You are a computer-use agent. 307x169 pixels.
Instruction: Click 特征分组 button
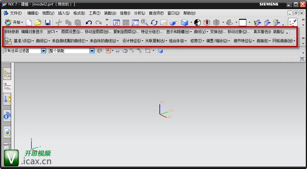click(152, 32)
